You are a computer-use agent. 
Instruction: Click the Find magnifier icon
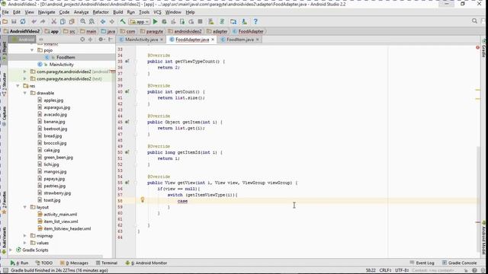point(83,21)
